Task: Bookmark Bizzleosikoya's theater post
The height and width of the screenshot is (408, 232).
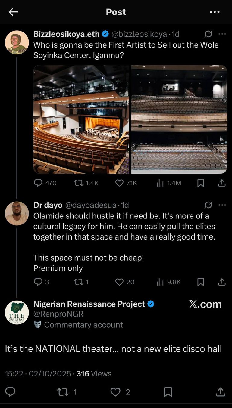Action: [201, 183]
